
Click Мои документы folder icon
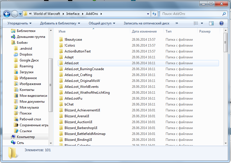[x=16, y=102]
